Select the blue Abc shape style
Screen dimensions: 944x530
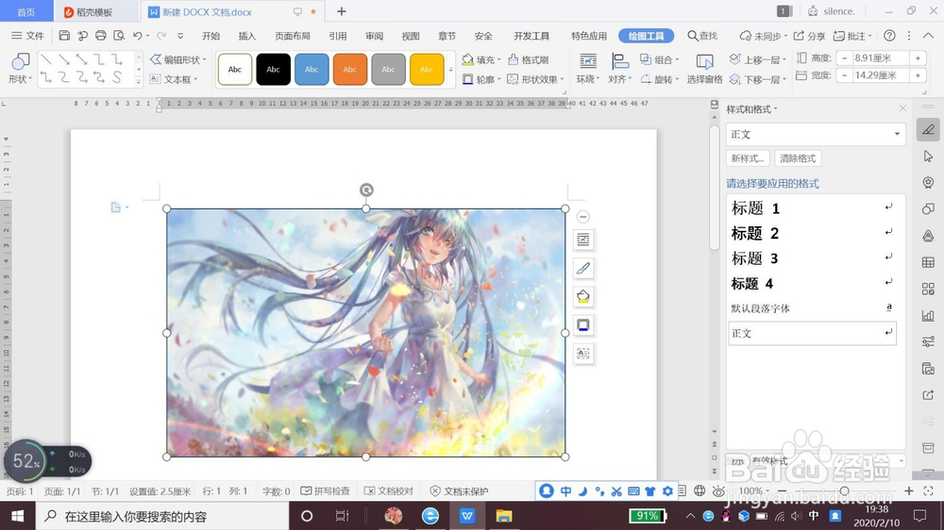tap(312, 69)
